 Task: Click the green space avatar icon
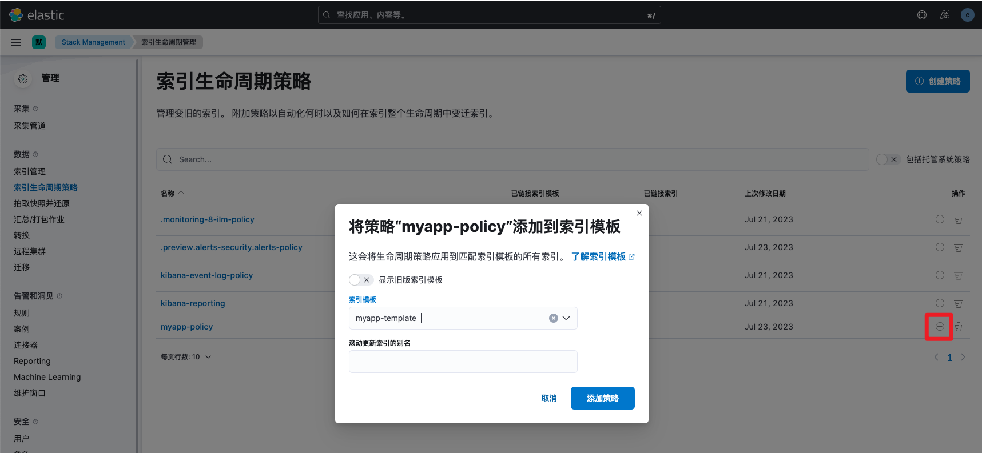[x=39, y=42]
